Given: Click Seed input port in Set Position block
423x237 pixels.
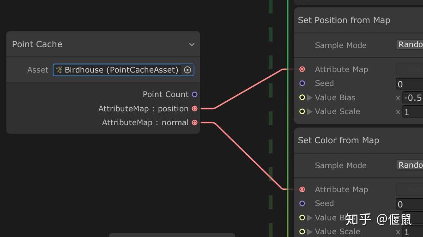Looking at the screenshot, I should tap(302, 83).
